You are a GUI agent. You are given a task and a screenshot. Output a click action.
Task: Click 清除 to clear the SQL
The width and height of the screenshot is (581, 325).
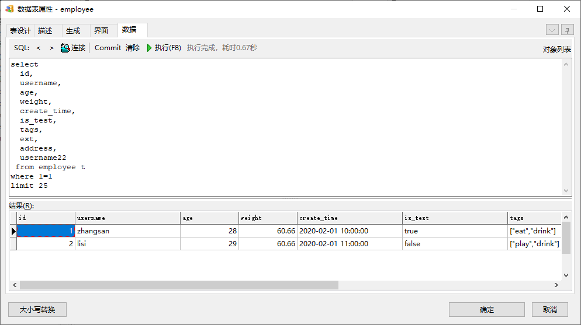coord(133,48)
